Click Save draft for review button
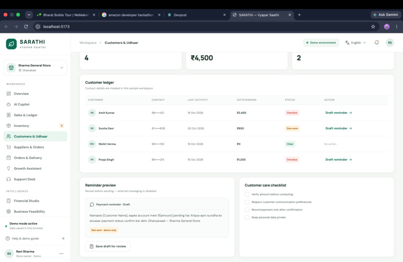This screenshot has width=403, height=262. point(107,246)
